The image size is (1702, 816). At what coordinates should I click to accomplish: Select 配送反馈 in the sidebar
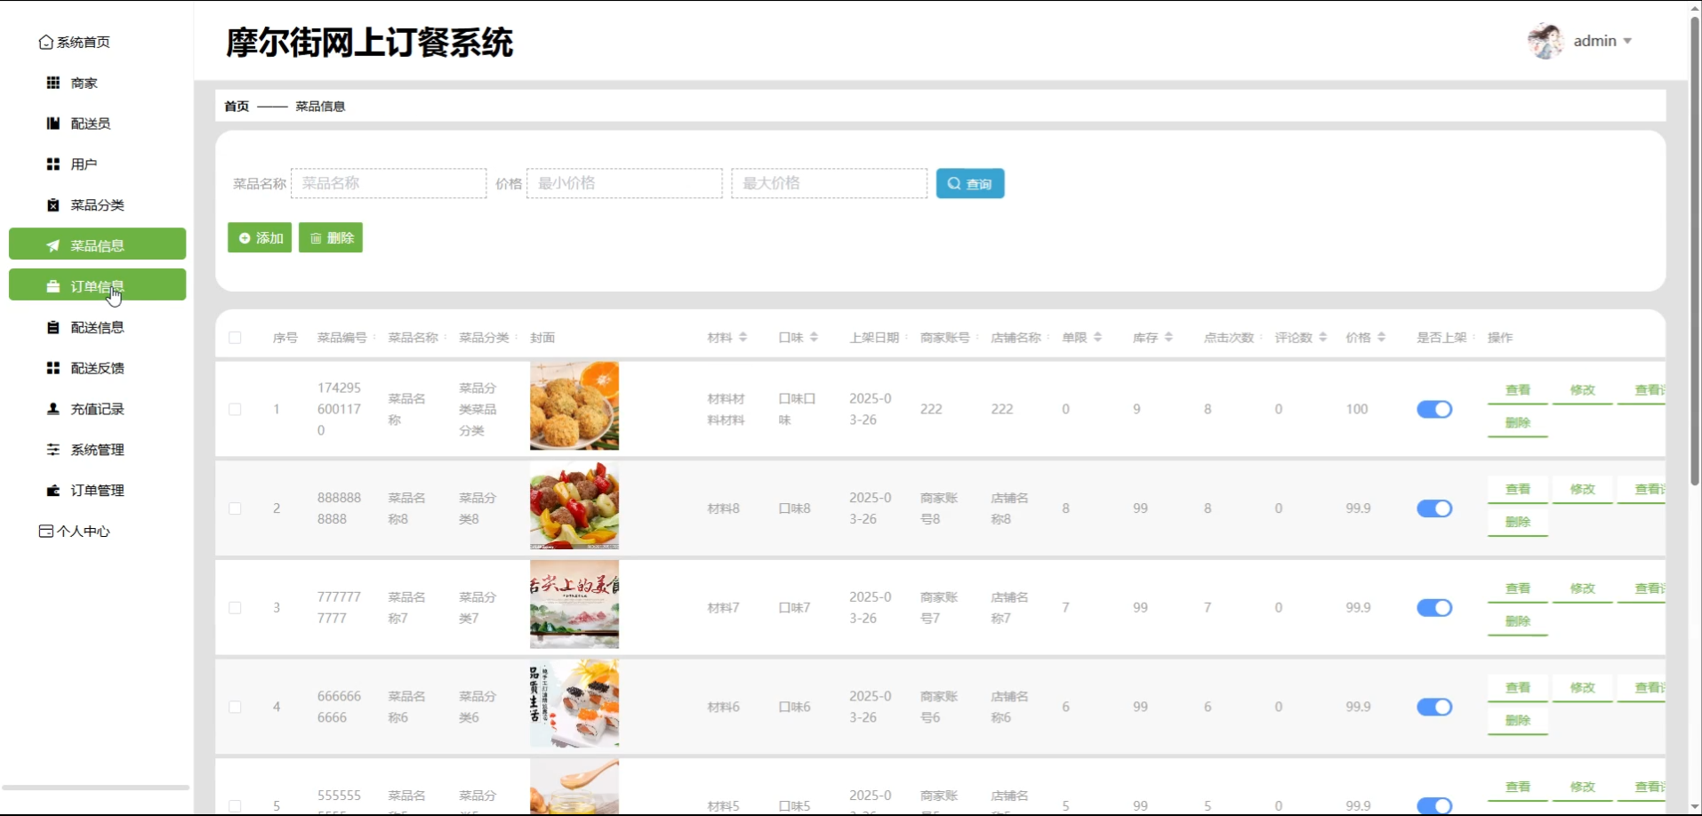pyautogui.click(x=96, y=367)
